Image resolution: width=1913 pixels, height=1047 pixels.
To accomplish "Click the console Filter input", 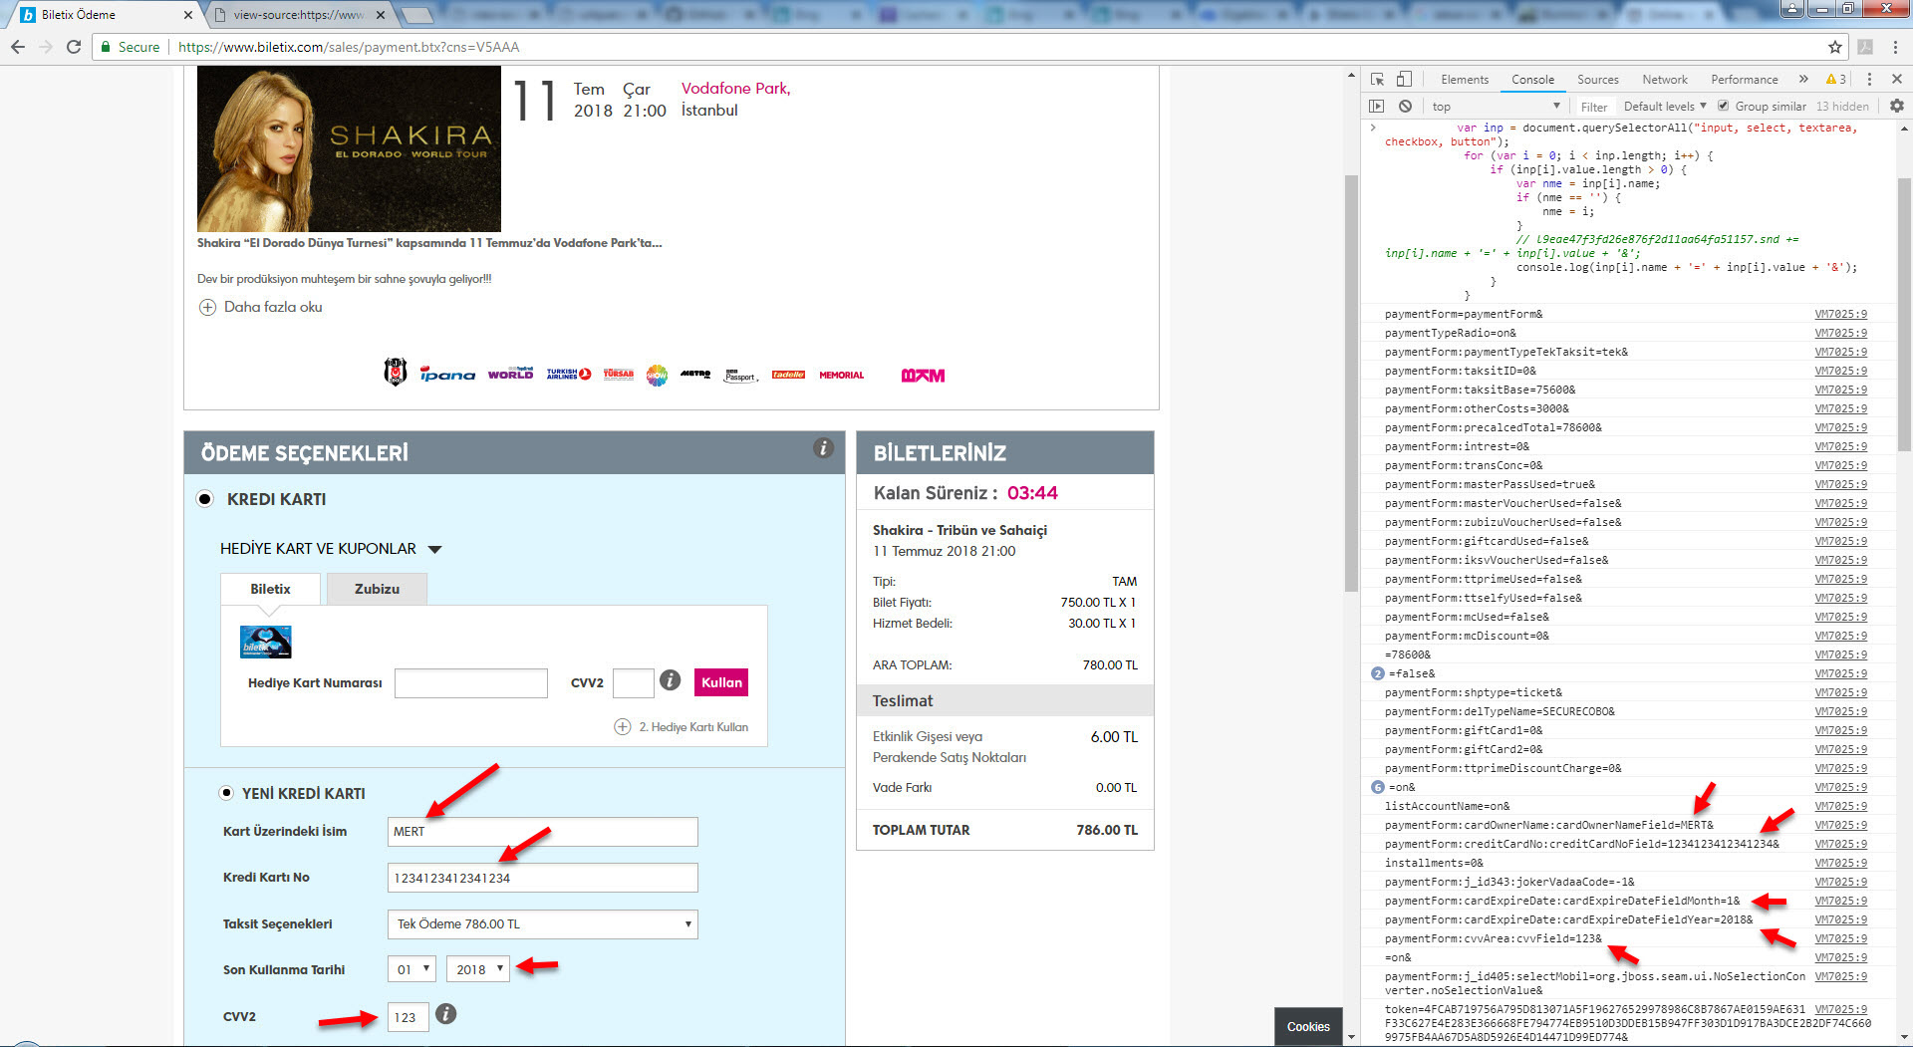I will pos(1594,107).
